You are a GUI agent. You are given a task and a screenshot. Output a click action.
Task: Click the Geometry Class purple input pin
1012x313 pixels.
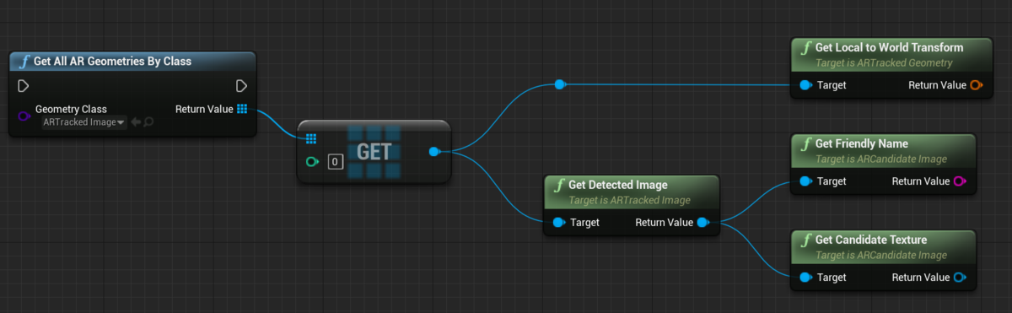[24, 116]
